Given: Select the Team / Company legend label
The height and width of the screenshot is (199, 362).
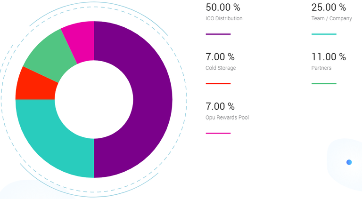Looking at the screenshot, I should coord(331,19).
